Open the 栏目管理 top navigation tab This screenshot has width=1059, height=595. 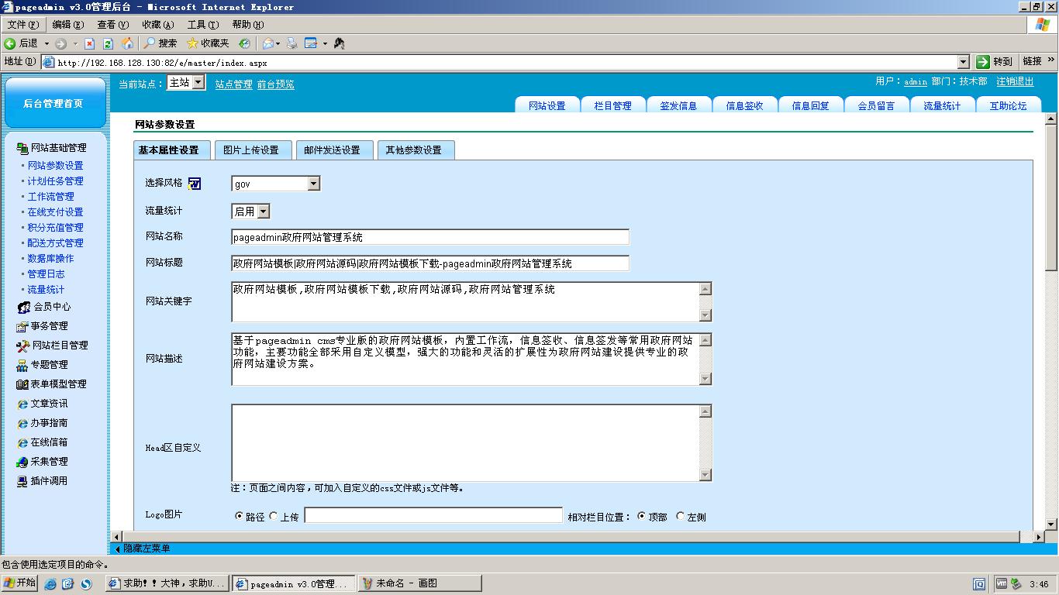(x=612, y=106)
